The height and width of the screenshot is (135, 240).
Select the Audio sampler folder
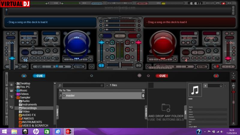[x=25, y=101]
